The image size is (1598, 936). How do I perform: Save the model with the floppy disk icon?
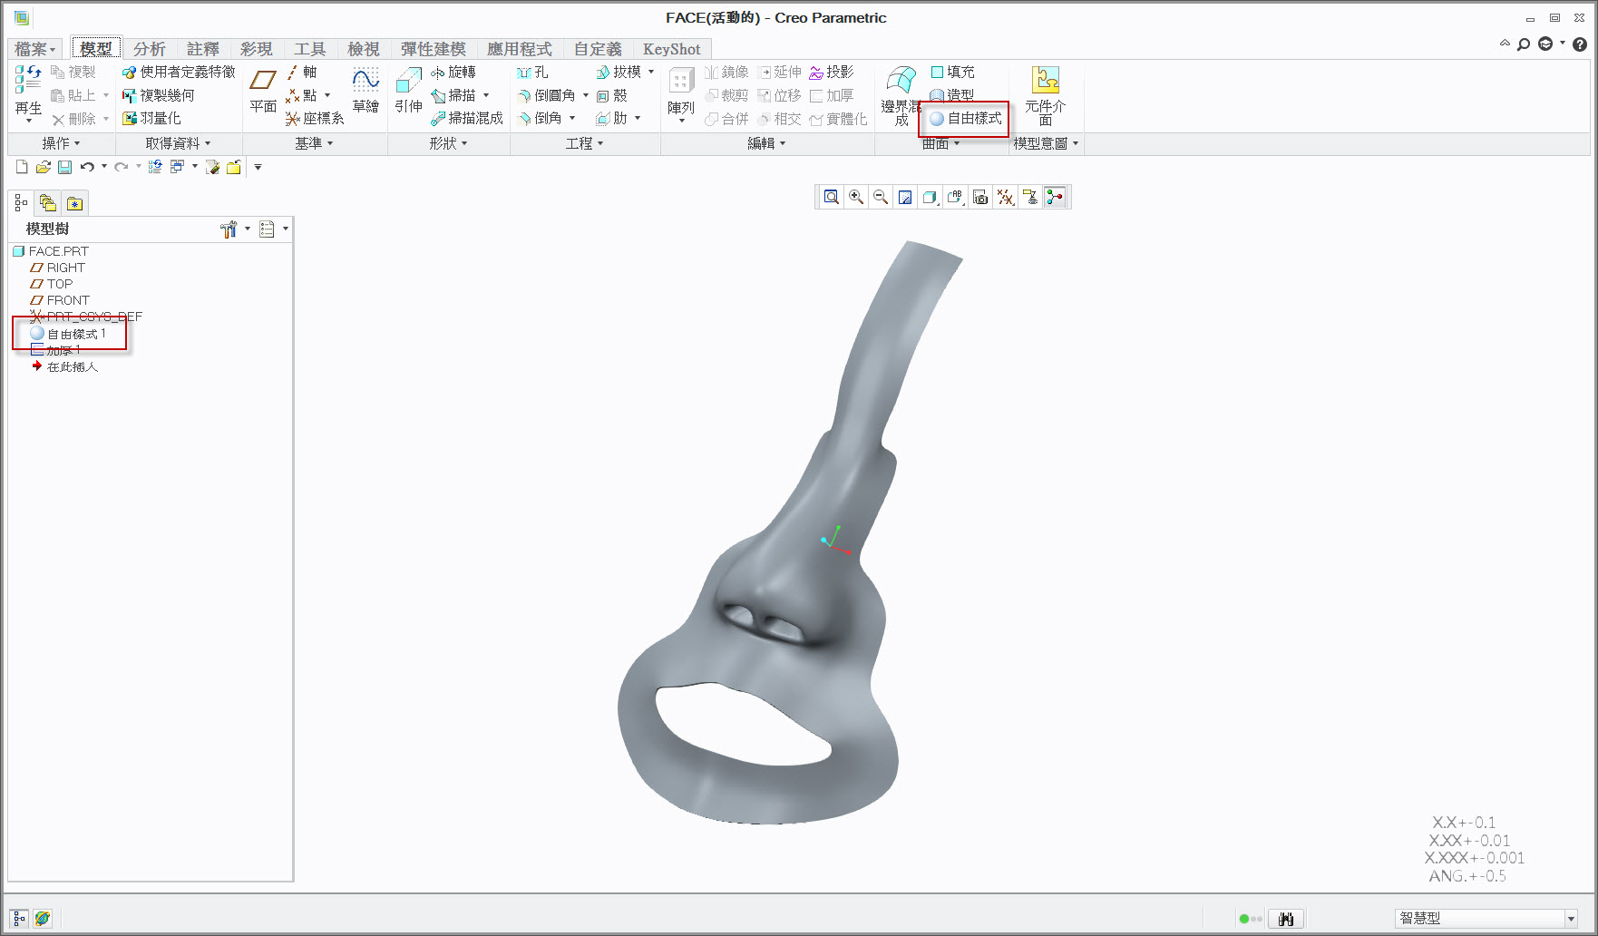(64, 167)
